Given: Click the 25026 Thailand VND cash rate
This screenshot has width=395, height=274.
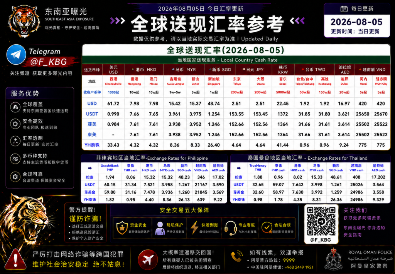Looking at the screenshot, I should 356,184.
